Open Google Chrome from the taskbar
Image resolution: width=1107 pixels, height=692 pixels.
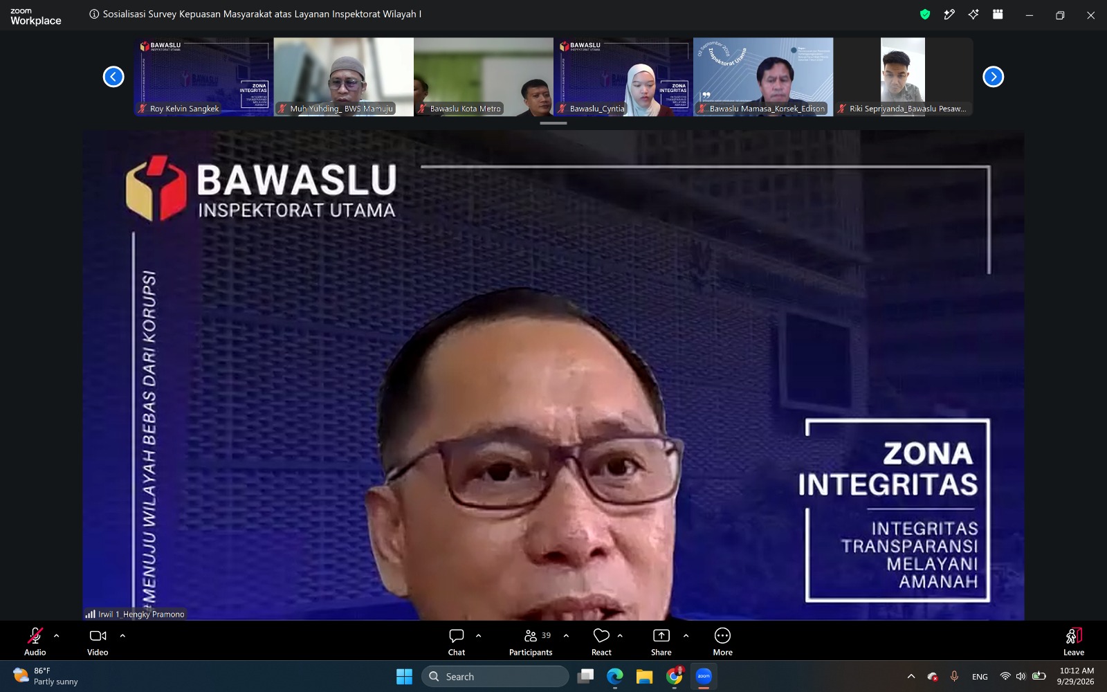674,676
